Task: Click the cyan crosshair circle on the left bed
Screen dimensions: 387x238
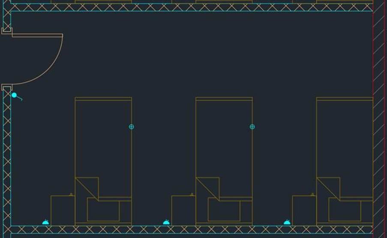Action: (x=131, y=127)
